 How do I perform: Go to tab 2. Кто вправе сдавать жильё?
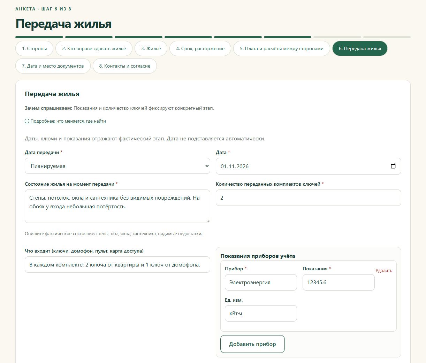[94, 48]
